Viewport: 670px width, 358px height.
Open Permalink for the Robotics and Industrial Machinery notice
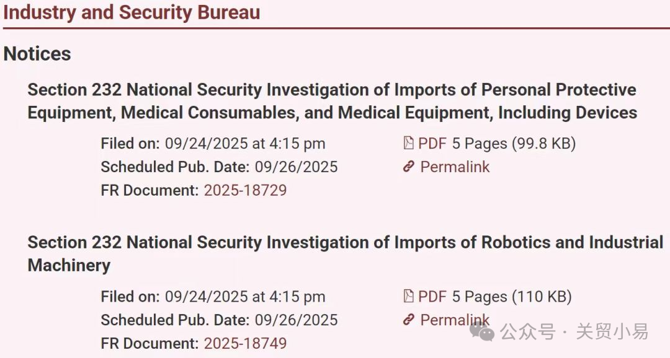[x=455, y=320]
